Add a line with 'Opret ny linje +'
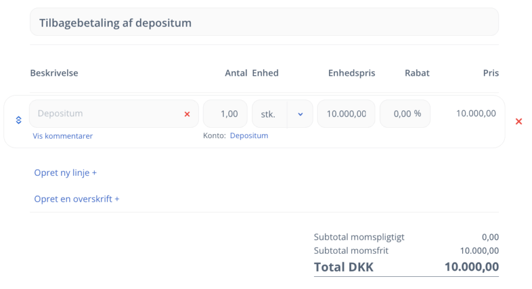The width and height of the screenshot is (532, 289). coord(65,172)
